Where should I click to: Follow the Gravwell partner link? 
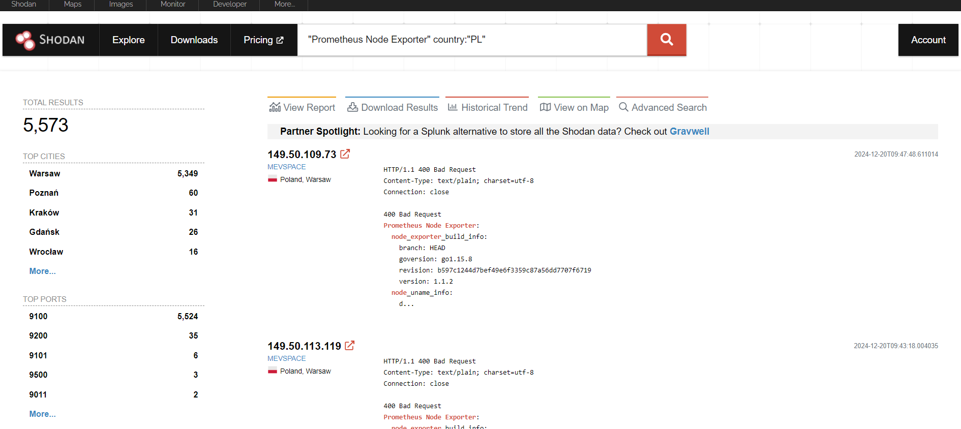point(689,131)
